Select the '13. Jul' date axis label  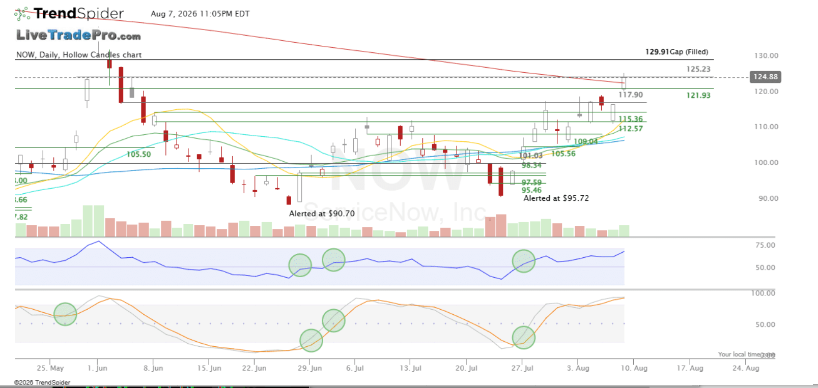pos(411,368)
